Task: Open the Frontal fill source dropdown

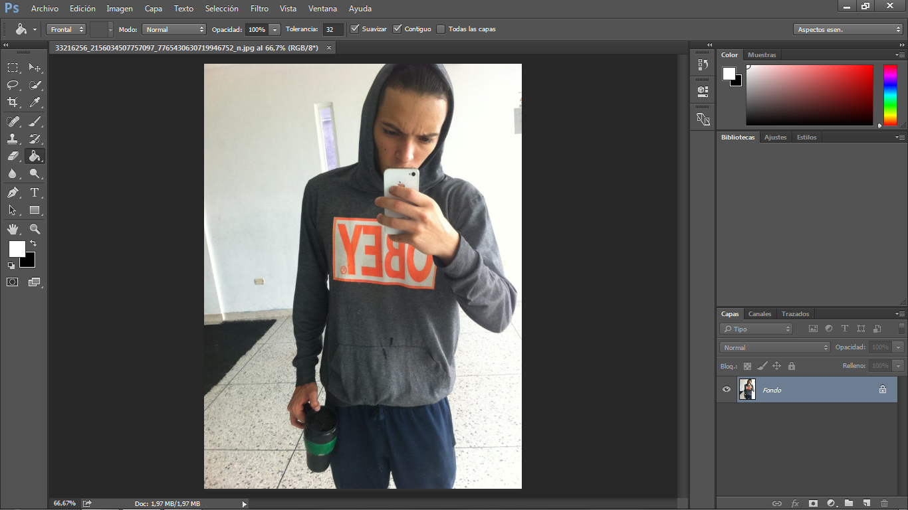Action: click(x=67, y=29)
